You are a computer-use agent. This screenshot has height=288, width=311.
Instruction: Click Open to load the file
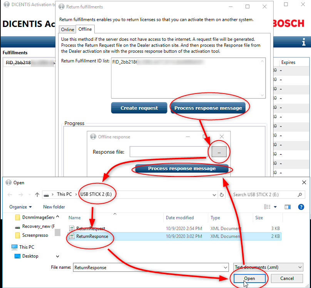(249, 278)
